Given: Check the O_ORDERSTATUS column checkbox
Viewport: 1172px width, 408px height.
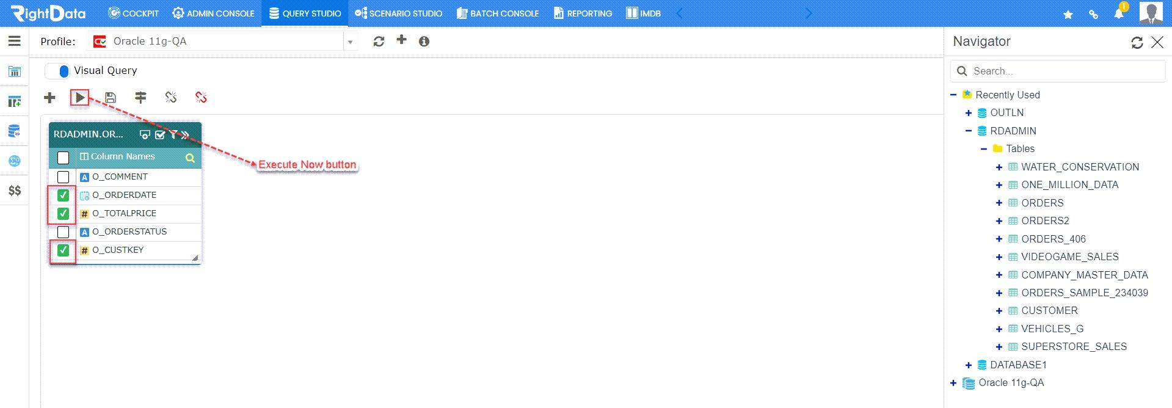Looking at the screenshot, I should click(x=63, y=232).
